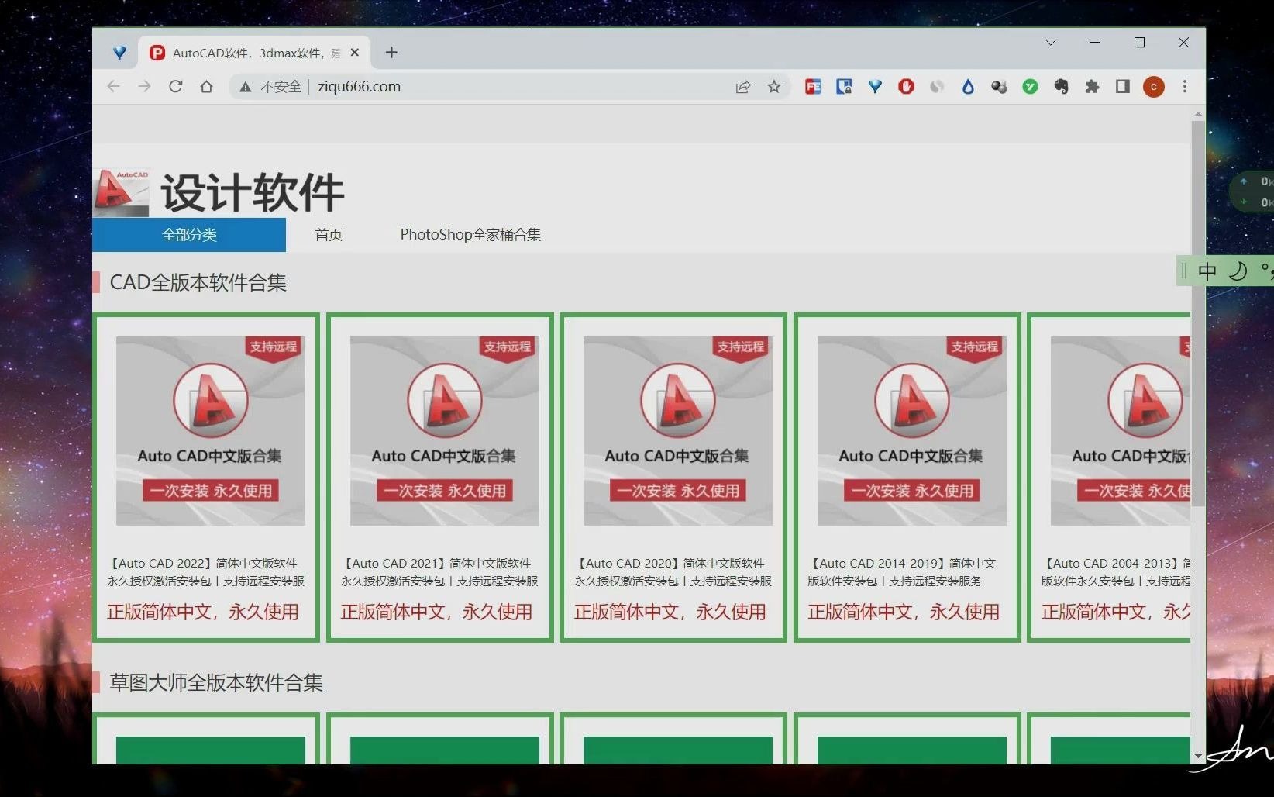This screenshot has height=797, width=1274.
Task: Go to 首页 navigation item
Action: coord(329,234)
